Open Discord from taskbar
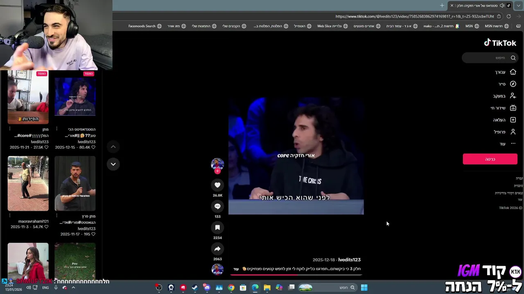This screenshot has height=294, width=524. click(x=207, y=287)
